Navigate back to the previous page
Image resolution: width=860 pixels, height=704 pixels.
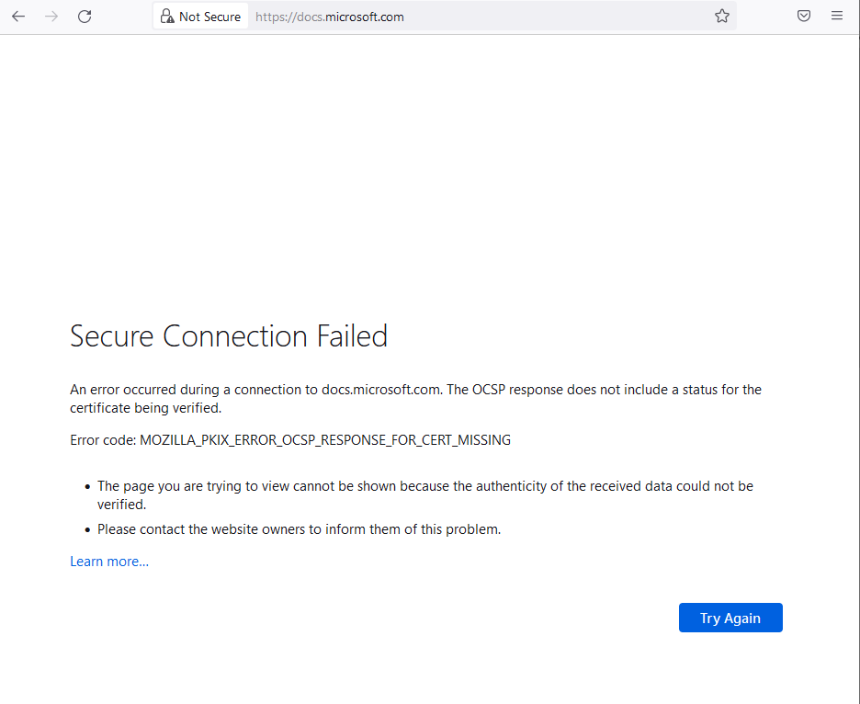18,16
